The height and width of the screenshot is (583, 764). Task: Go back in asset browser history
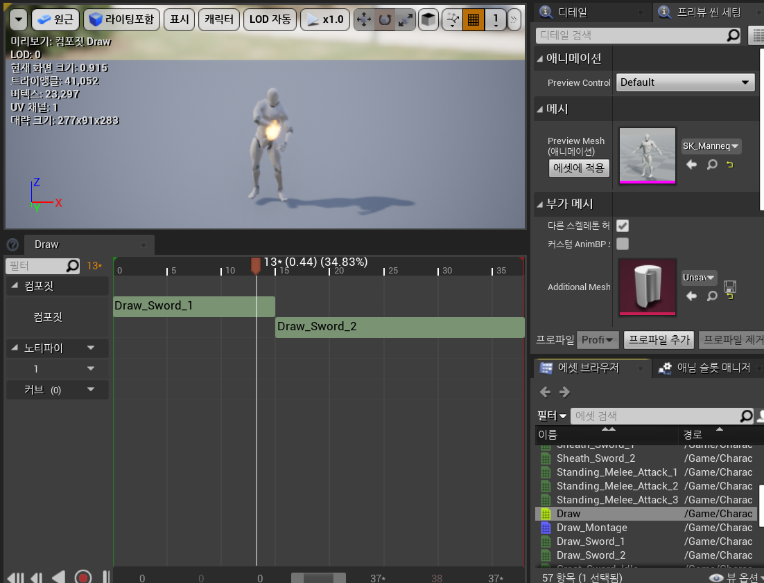point(545,392)
